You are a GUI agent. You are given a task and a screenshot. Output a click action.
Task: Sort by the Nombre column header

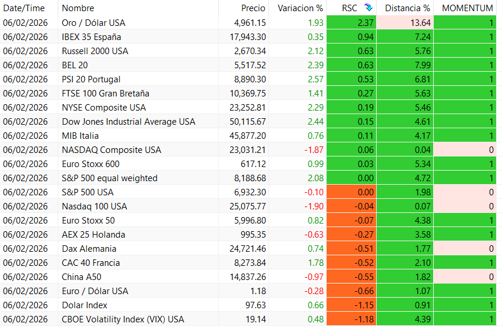pyautogui.click(x=78, y=8)
